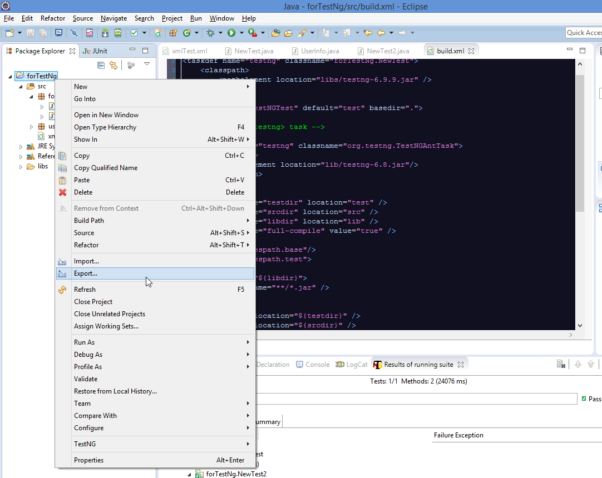The height and width of the screenshot is (478, 602).
Task: Click Collapse All in Package Explorer
Action: tap(101, 65)
